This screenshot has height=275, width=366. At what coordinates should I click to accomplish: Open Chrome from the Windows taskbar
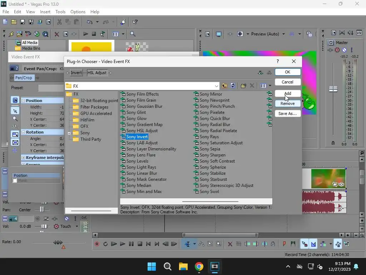(x=199, y=266)
